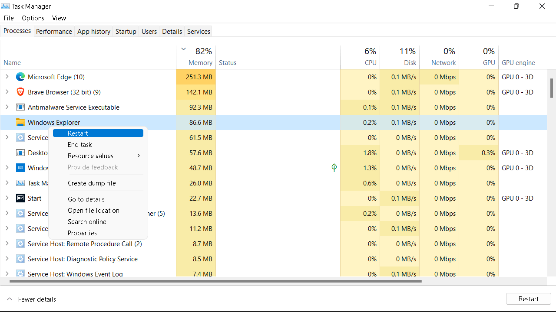The width and height of the screenshot is (556, 312).
Task: Expand Service Host: Diagnostic Policy Service
Action: [7, 259]
